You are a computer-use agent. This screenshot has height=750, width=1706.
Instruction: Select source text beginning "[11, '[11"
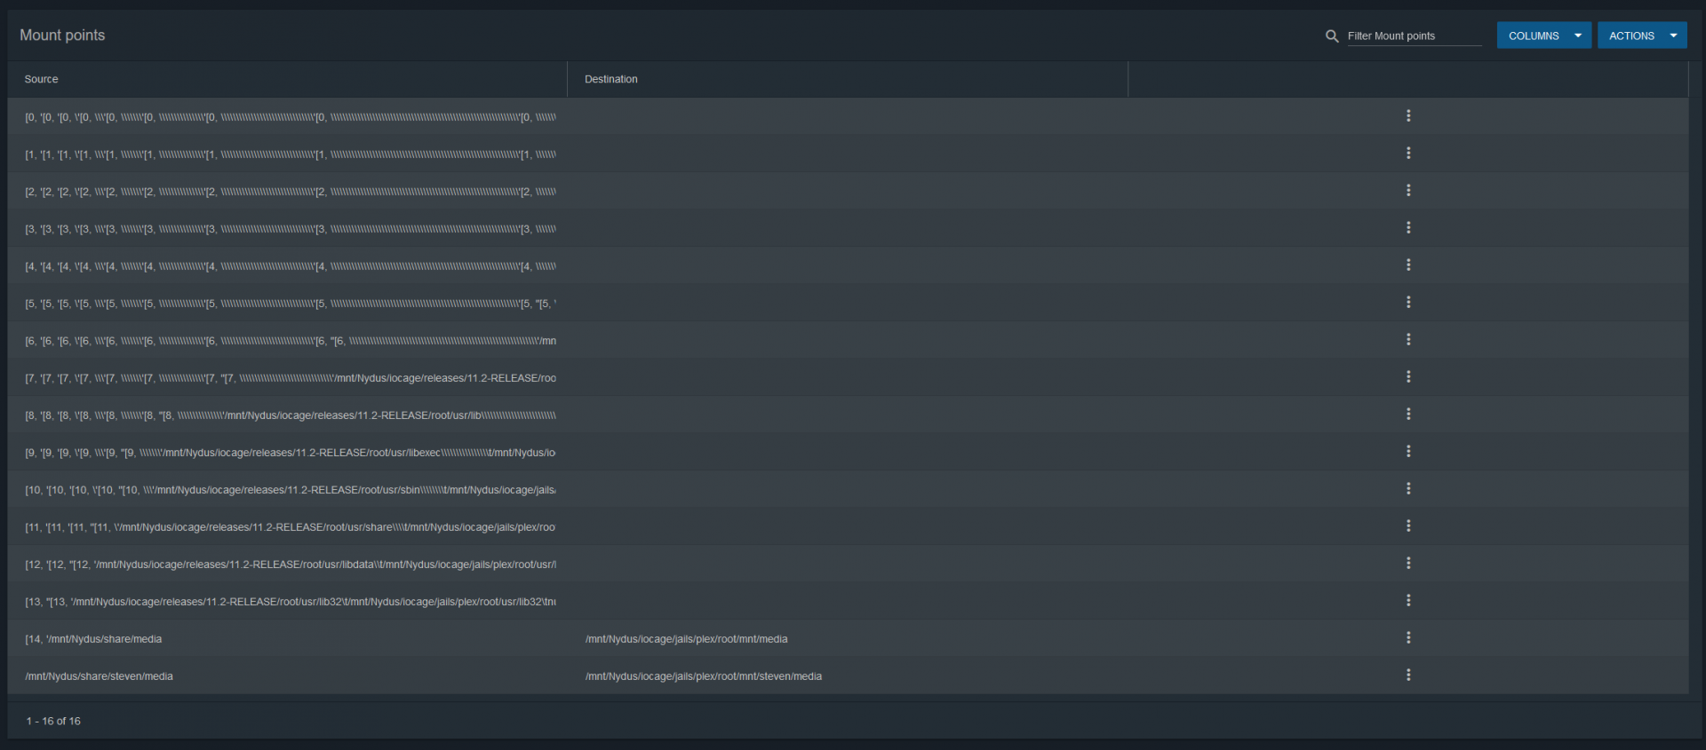pyautogui.click(x=291, y=527)
